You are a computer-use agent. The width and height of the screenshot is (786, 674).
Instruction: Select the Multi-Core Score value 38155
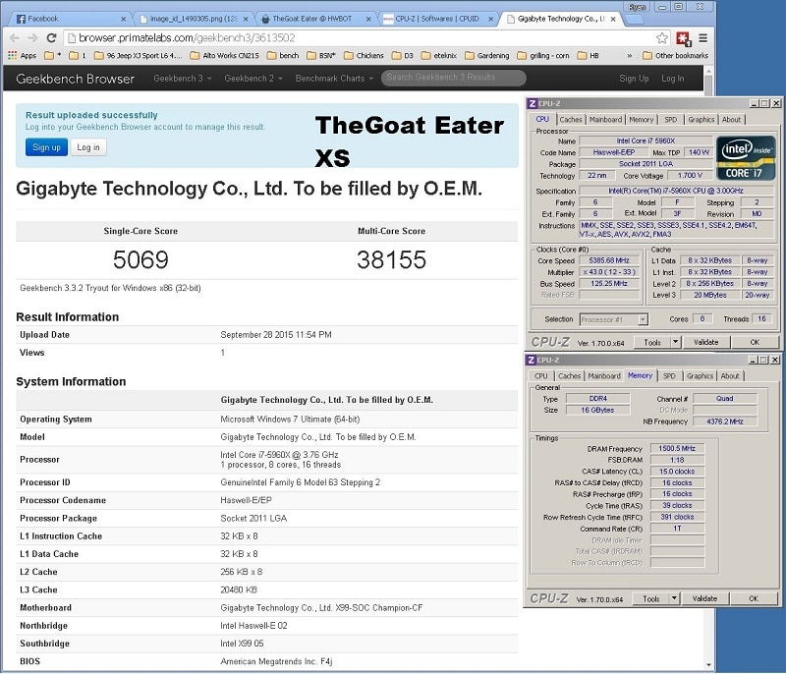pyautogui.click(x=391, y=260)
